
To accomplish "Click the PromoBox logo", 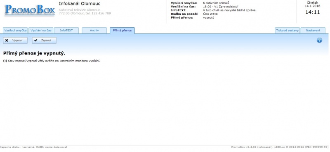I will [x=30, y=10].
